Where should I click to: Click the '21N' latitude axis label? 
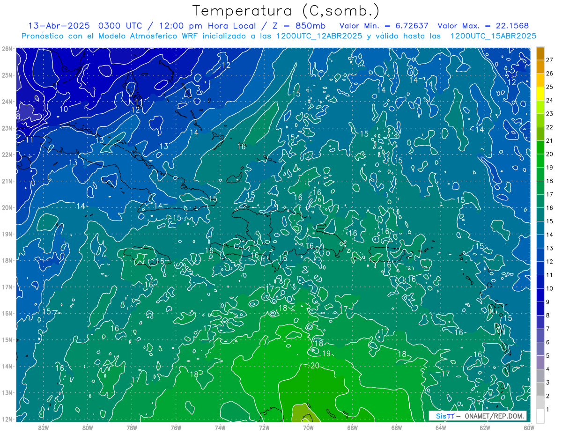click(x=7, y=181)
